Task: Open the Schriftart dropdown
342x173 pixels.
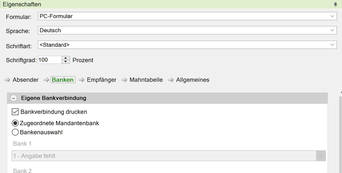Action: (332, 45)
